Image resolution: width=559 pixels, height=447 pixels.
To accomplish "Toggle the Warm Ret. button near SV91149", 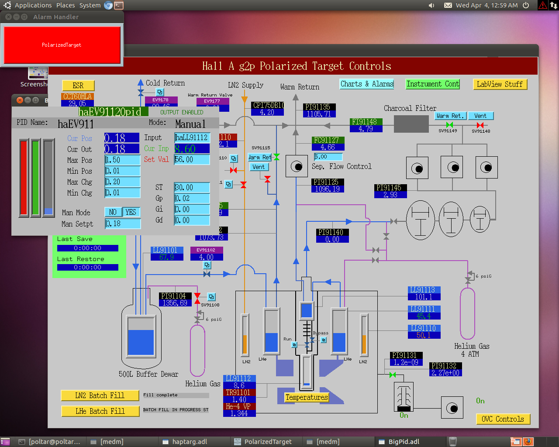I will point(451,116).
